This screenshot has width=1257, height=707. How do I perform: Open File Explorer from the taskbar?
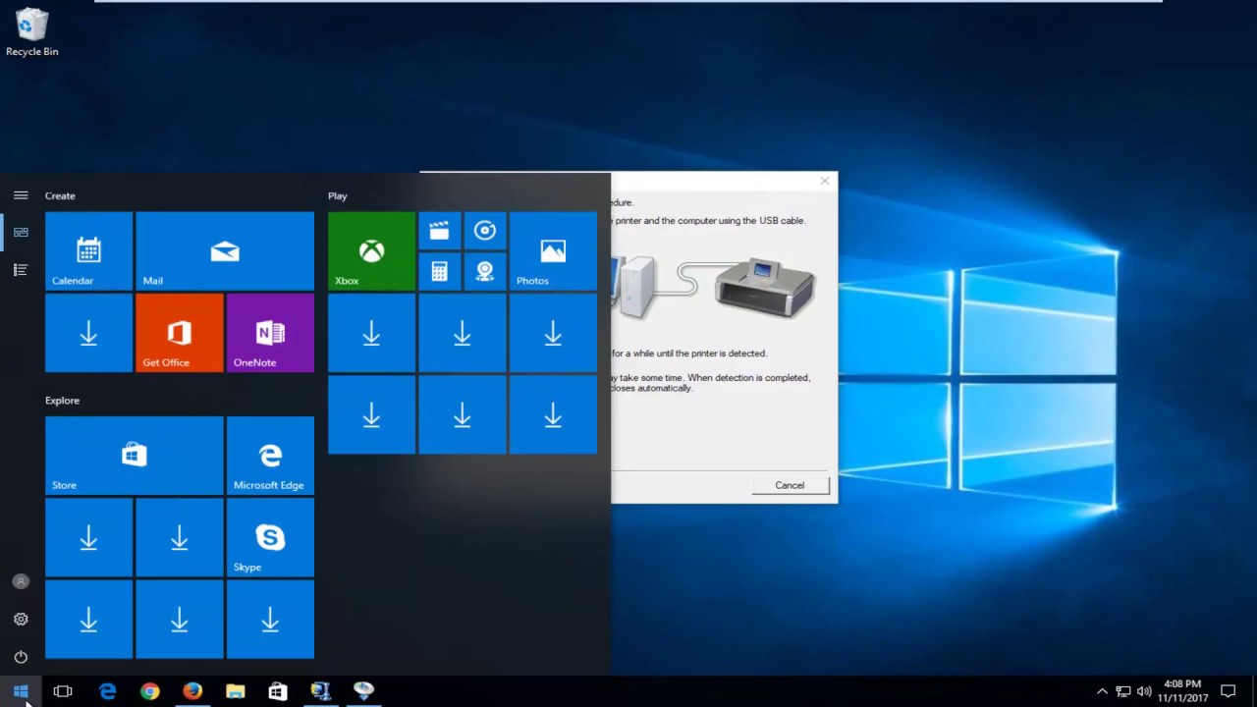(235, 691)
